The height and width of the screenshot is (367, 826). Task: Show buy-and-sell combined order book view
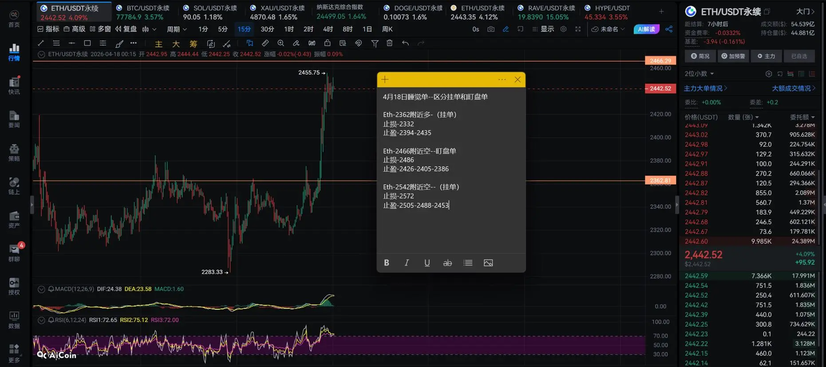click(x=790, y=74)
